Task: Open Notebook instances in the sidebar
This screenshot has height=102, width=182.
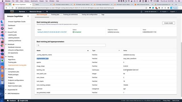Action: pos(15,47)
